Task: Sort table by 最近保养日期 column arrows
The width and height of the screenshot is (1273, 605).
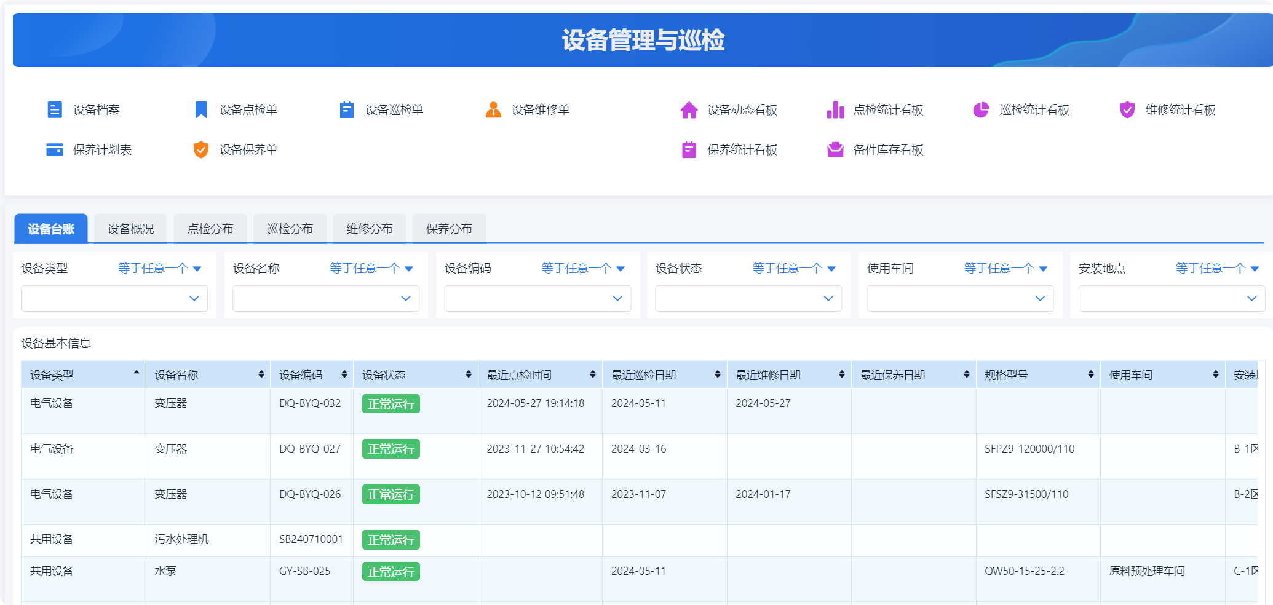Action: click(x=967, y=374)
